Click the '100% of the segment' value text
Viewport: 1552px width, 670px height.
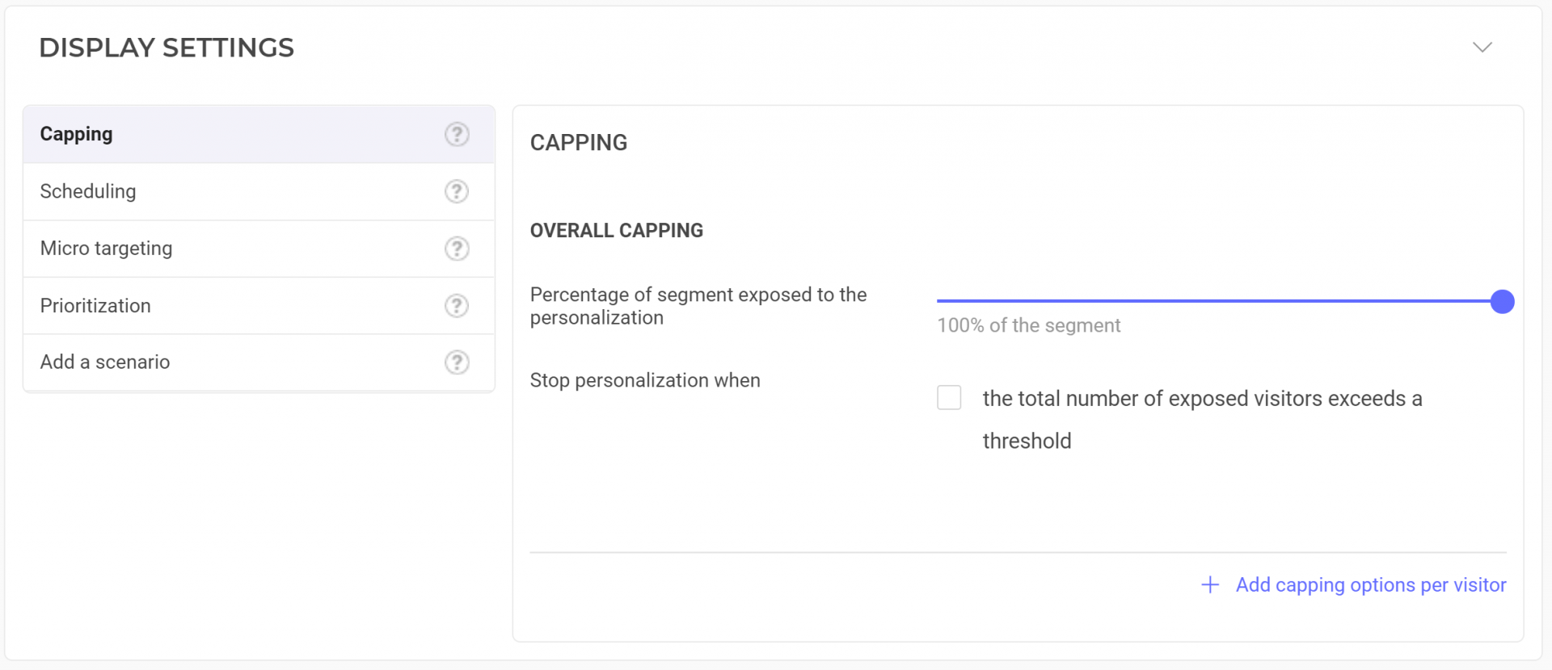pyautogui.click(x=1028, y=325)
